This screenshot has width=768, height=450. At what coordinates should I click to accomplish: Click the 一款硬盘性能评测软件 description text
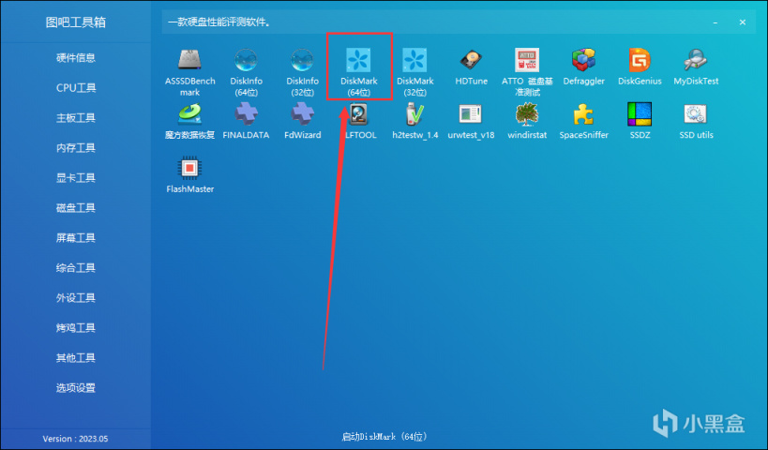click(x=218, y=22)
